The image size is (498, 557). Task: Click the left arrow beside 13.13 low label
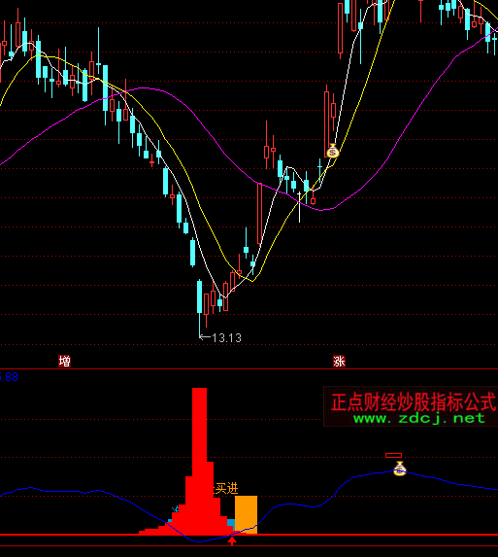point(205,336)
